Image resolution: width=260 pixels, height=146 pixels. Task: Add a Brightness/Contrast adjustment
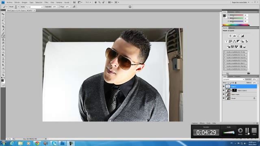pos(230,36)
